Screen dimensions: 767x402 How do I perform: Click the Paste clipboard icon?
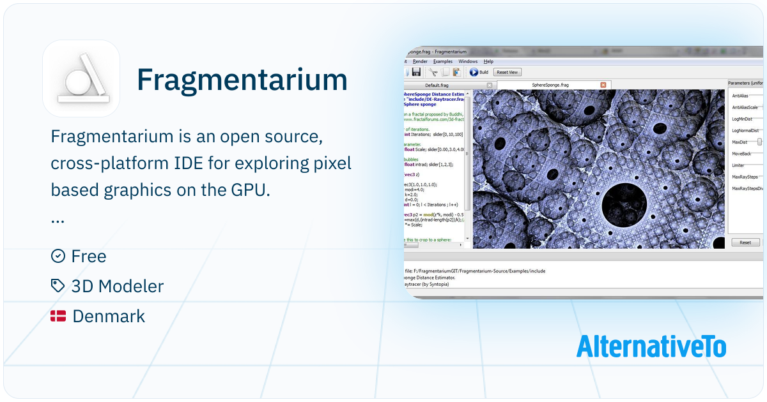[457, 72]
